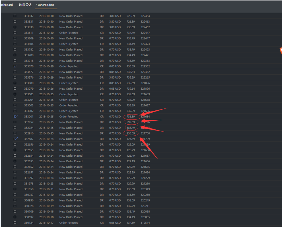Click ID 350697 in the table
Viewport: 282px width, 227px height.
29,217
